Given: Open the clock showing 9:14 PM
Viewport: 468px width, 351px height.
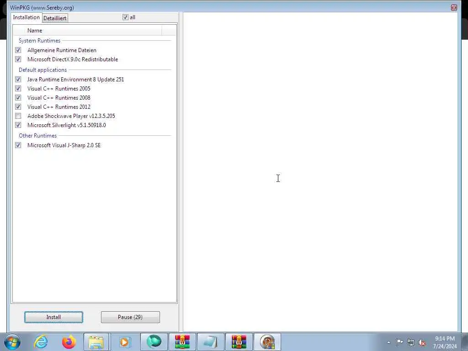Looking at the screenshot, I should tap(445, 339).
